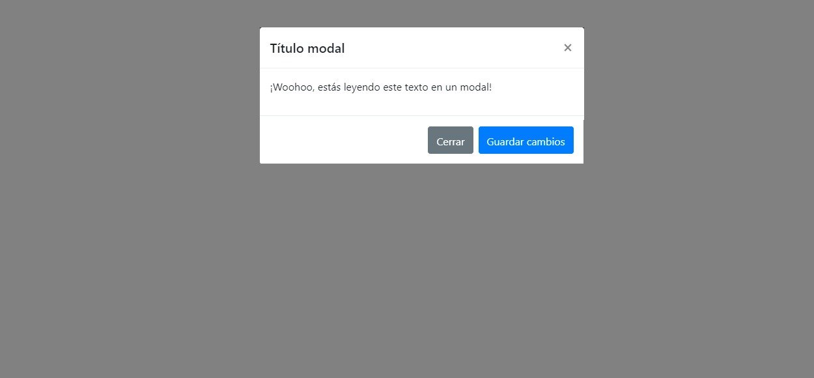
Task: Close the modal with the X icon
Action: pos(568,48)
